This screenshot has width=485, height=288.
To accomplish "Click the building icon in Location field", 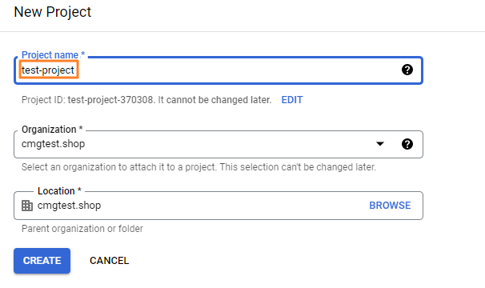I will tap(27, 206).
